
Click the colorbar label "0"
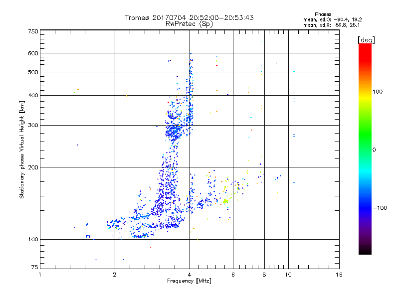pyautogui.click(x=374, y=150)
